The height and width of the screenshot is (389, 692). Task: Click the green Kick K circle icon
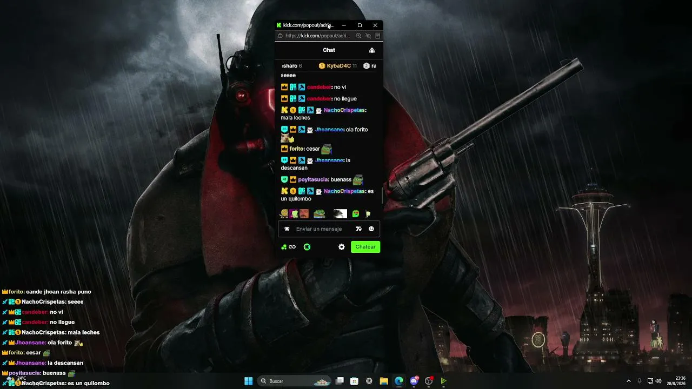click(307, 247)
